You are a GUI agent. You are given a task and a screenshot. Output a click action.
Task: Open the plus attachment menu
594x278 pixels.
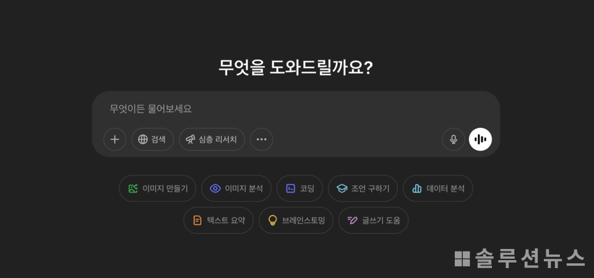coord(115,139)
